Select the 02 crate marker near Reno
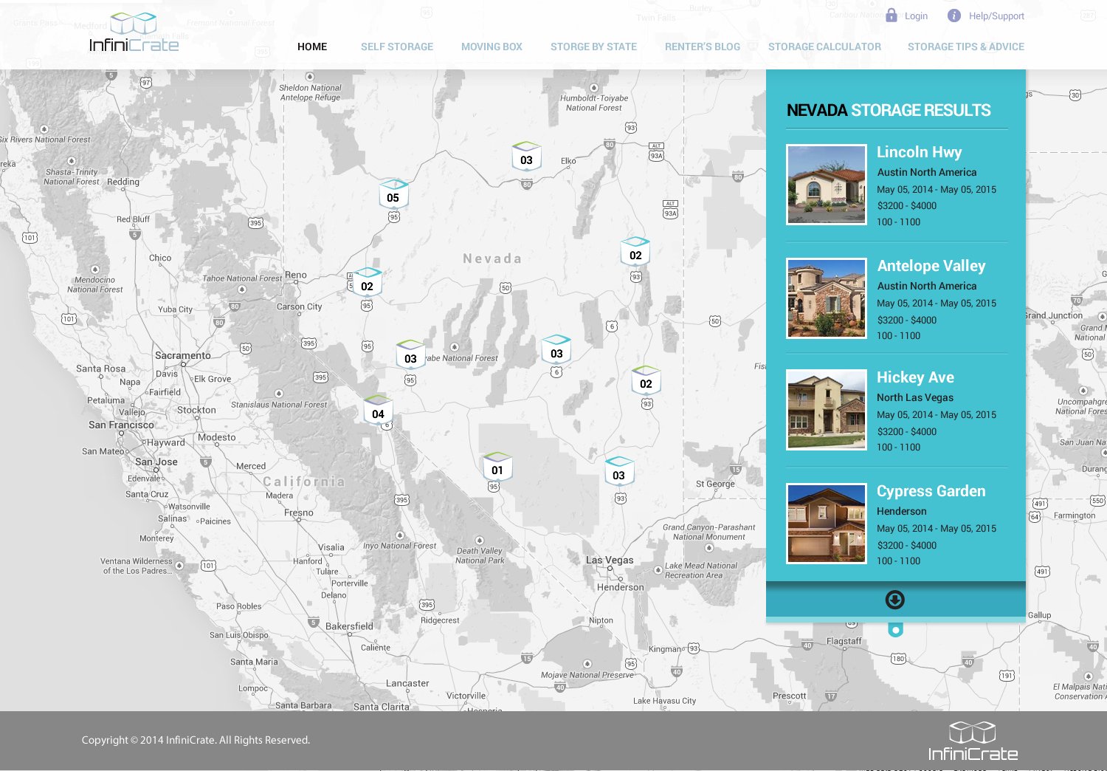Image resolution: width=1107 pixels, height=771 pixels. coord(367,284)
